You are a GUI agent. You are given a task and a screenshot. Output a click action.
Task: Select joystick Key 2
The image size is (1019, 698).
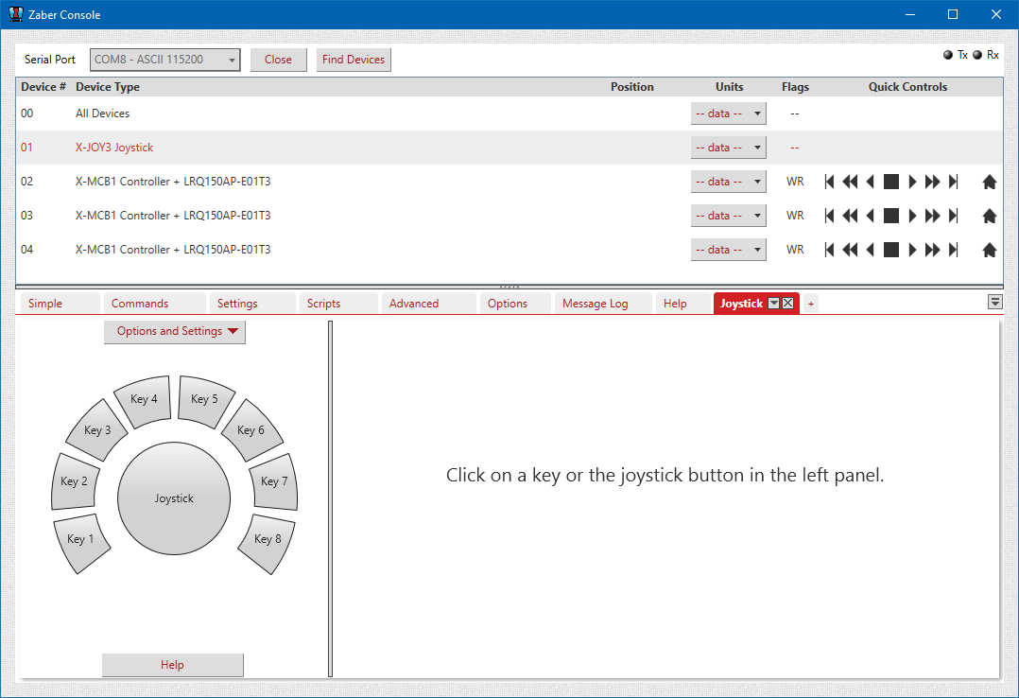(75, 481)
